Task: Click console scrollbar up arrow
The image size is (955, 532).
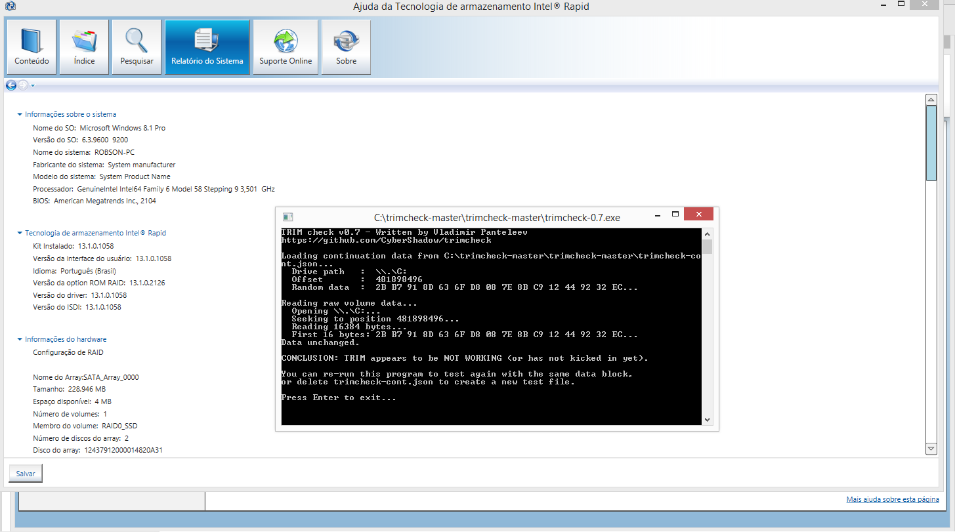Action: coord(708,234)
